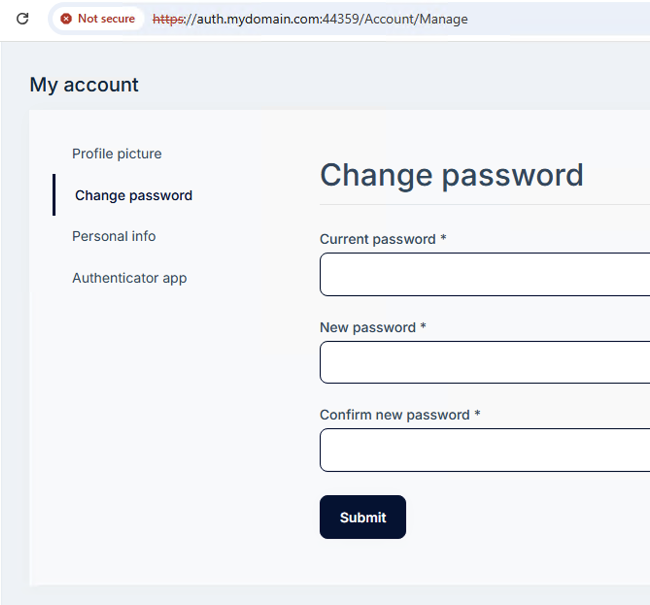Click the "Current password" field label
650x605 pixels.
377,239
